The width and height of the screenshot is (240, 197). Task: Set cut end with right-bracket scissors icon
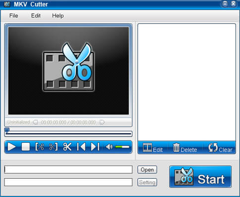(x=54, y=147)
